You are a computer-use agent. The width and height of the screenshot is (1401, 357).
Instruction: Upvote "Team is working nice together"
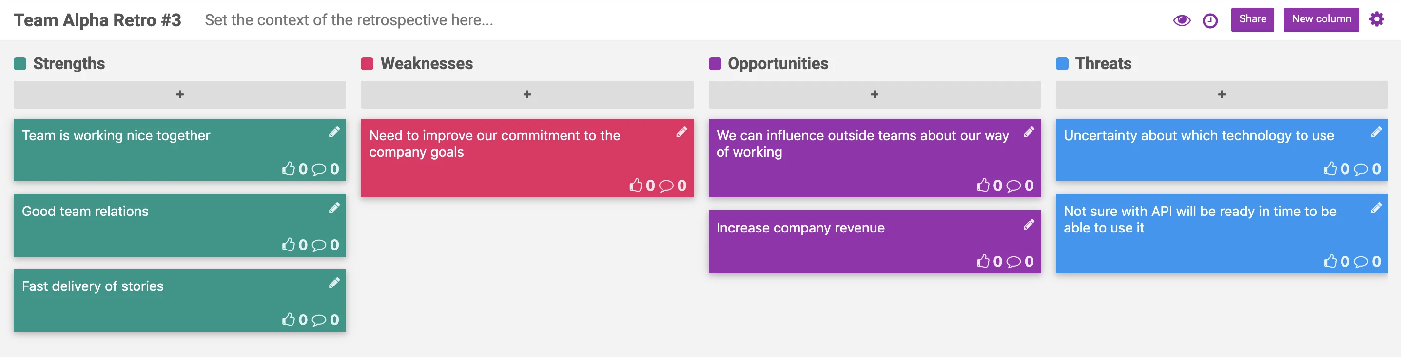click(290, 169)
